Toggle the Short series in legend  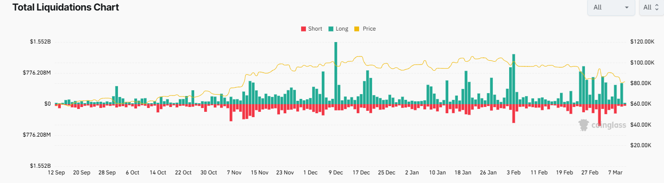click(311, 29)
